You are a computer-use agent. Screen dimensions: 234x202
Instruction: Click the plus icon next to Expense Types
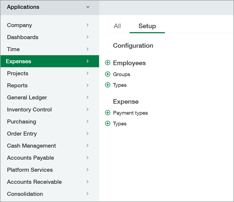pos(108,124)
